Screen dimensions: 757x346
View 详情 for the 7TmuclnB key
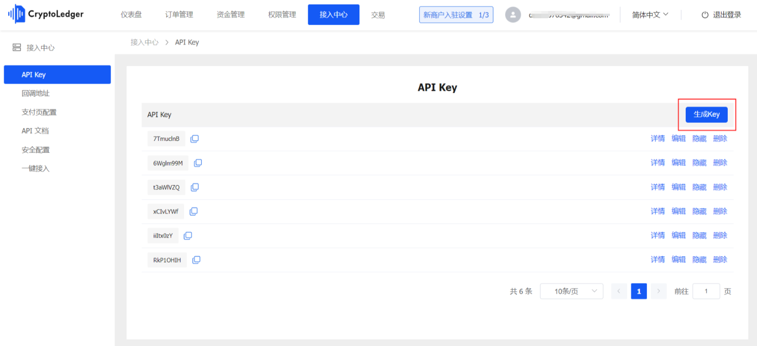pyautogui.click(x=658, y=139)
